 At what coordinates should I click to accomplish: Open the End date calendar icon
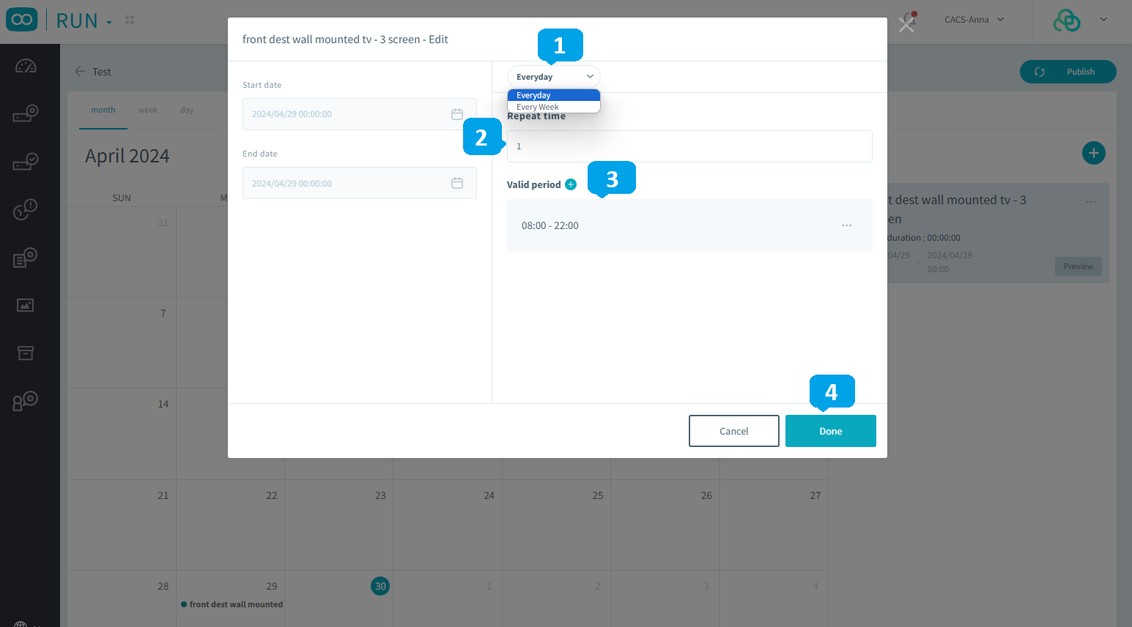457,183
